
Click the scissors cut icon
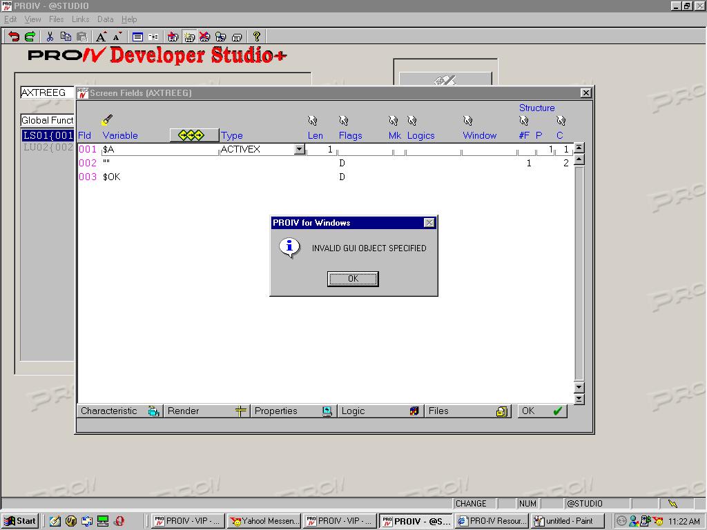[x=50, y=37]
